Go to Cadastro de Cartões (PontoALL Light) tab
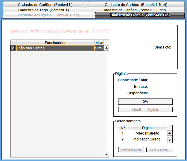Viewport: 187px width, 161px height. [x=134, y=10]
